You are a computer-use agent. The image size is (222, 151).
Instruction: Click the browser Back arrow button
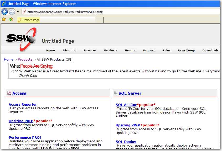[4, 12]
